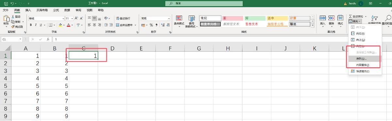Toggle Italic formatting
This screenshot has width=392, height=121.
click(36, 25)
